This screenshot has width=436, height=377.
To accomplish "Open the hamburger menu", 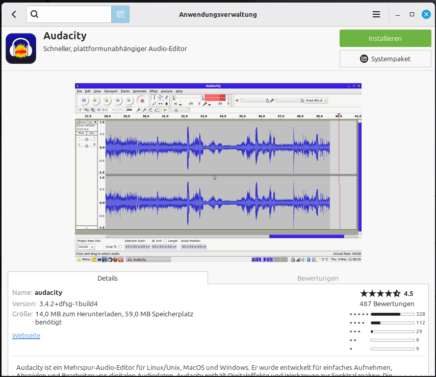I will (376, 14).
